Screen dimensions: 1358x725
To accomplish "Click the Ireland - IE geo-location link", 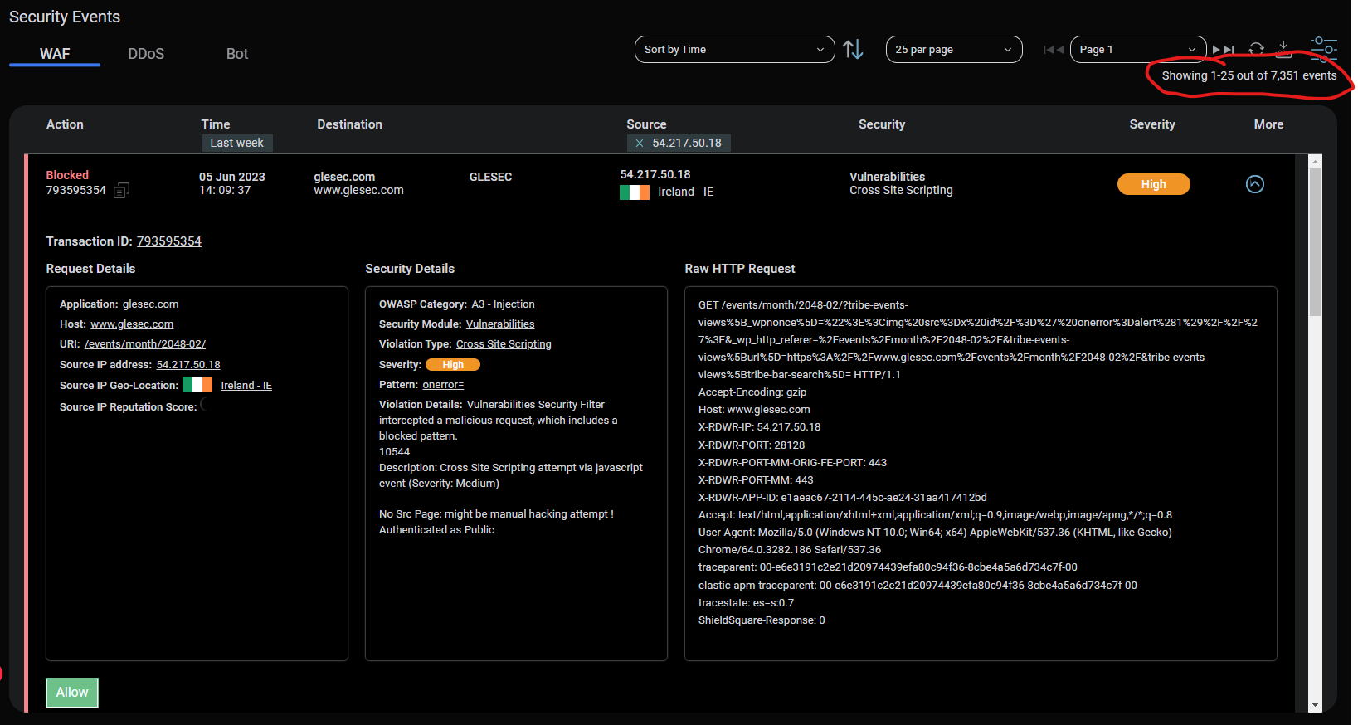I will click(x=246, y=386).
